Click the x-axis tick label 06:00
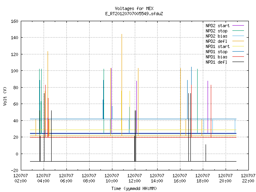The width and height of the screenshot is (256, 192). [66, 181]
